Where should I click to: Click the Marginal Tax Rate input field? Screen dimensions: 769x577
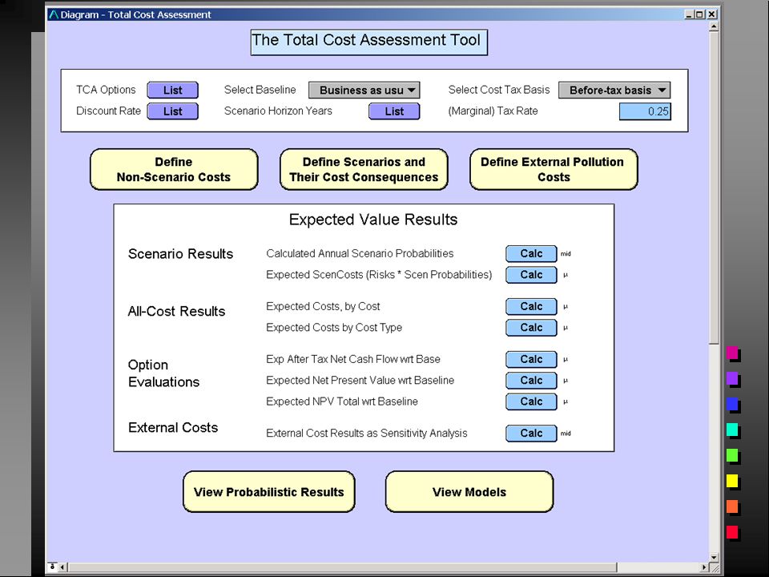pos(645,111)
